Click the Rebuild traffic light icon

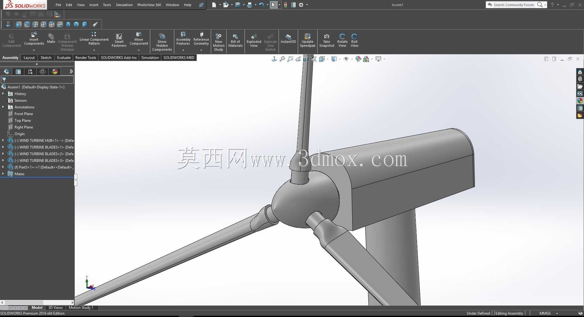click(285, 5)
